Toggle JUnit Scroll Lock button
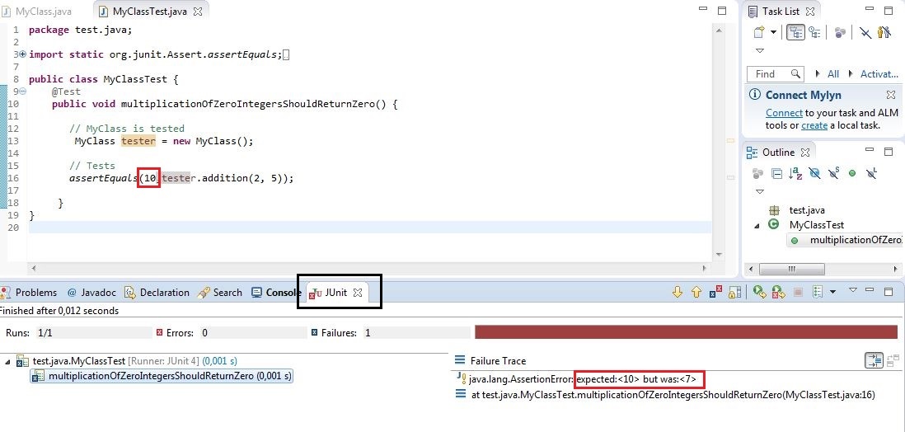 pyautogui.click(x=735, y=292)
